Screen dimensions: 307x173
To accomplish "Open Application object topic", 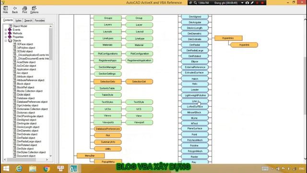I will (26, 69).
